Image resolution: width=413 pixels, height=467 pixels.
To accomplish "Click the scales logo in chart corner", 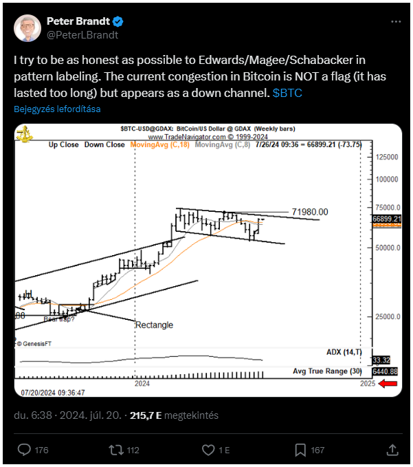I will (x=25, y=133).
